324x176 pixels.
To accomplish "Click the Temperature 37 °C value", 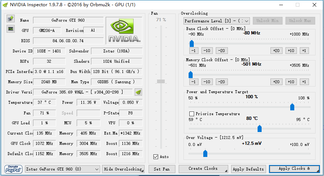I will pos(44,102).
